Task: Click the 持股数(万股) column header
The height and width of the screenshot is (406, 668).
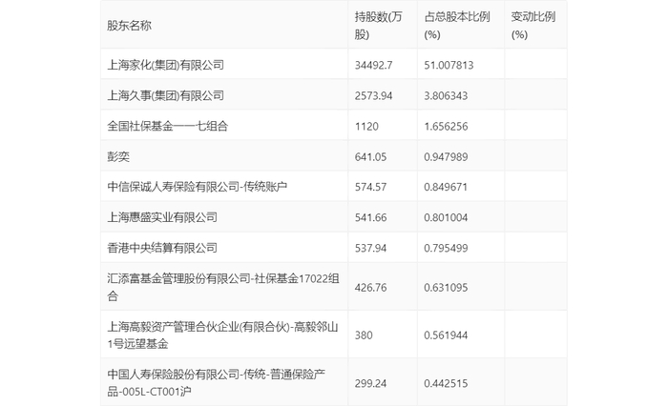Action: [x=378, y=26]
